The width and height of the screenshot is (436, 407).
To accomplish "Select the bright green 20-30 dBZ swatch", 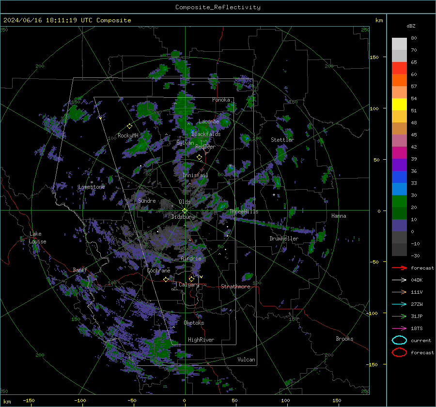I will tap(399, 201).
